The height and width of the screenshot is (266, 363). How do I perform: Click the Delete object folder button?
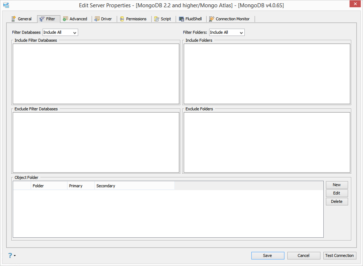pyautogui.click(x=337, y=202)
